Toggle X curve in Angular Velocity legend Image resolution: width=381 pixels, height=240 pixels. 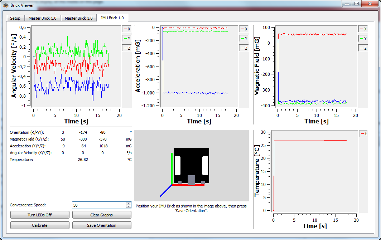coord(127,29)
